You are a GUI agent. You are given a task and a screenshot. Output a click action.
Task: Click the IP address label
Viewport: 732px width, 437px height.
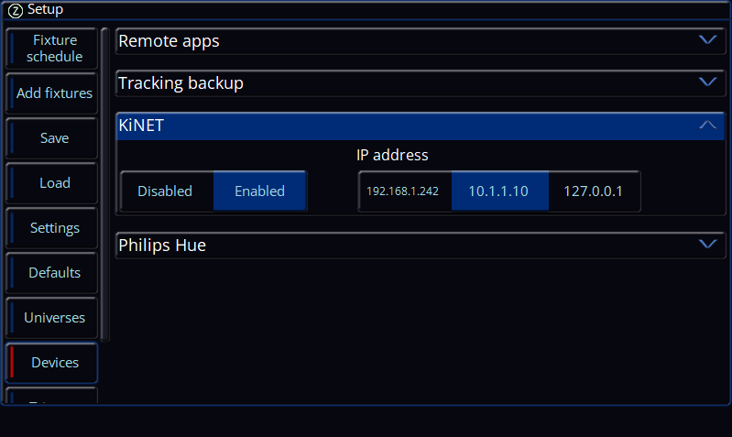392,155
